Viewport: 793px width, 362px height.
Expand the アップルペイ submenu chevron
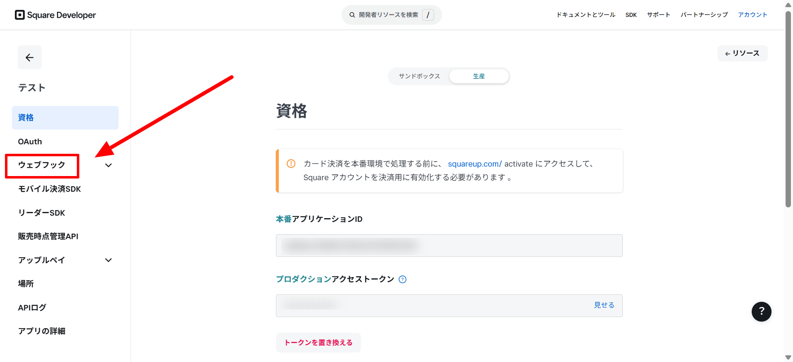pos(109,260)
